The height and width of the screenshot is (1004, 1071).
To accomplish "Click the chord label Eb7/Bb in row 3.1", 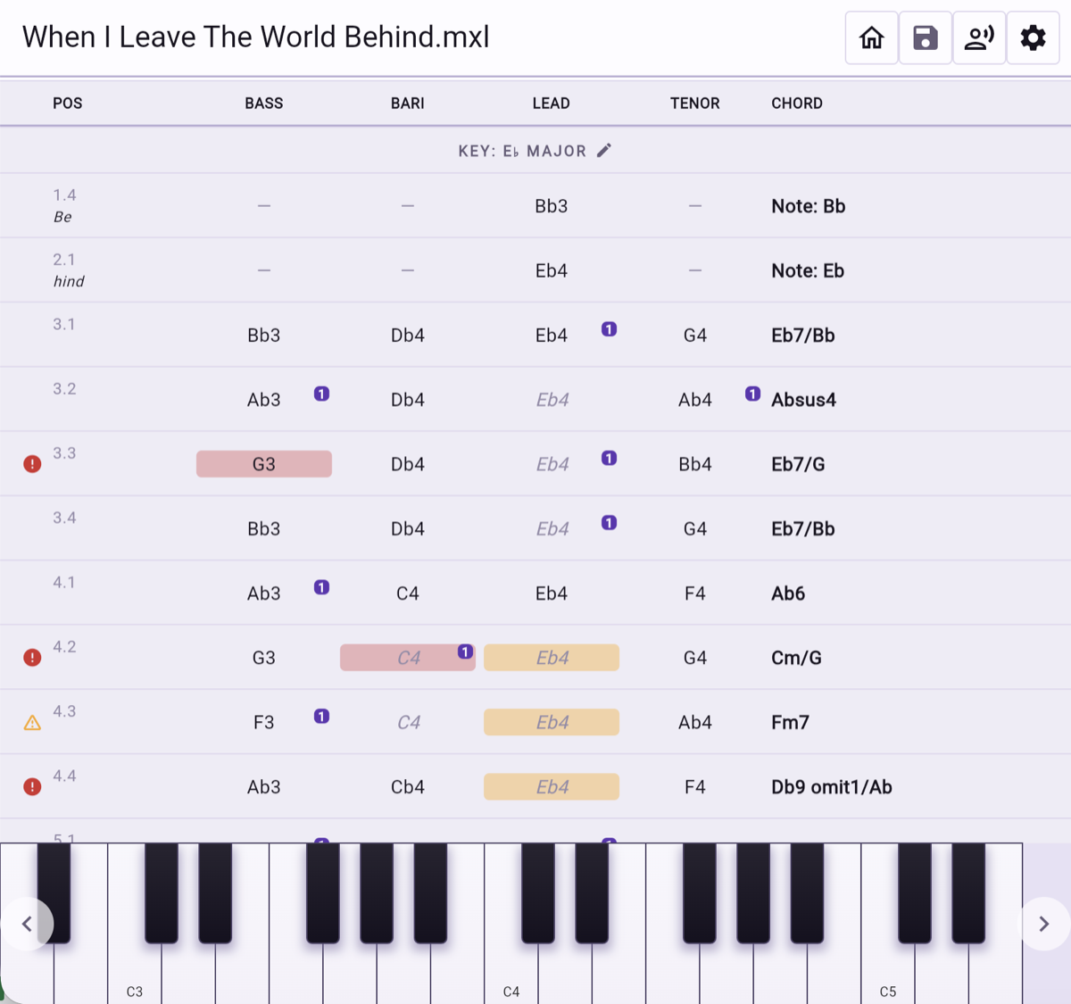I will click(x=803, y=336).
